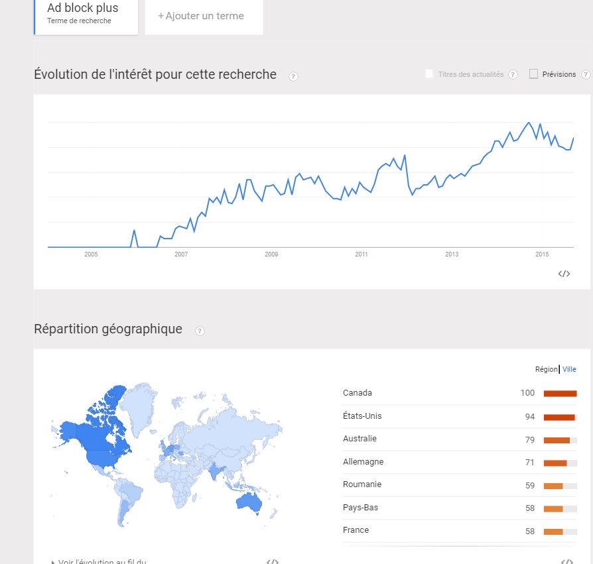Click the 2007 label on the chart axis
593x564 pixels.
pyautogui.click(x=181, y=254)
